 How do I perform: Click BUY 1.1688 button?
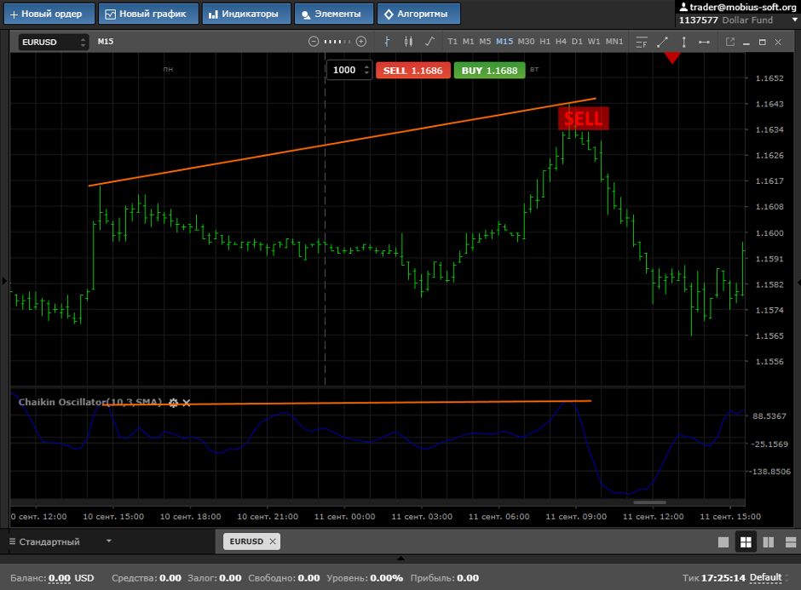pyautogui.click(x=489, y=71)
